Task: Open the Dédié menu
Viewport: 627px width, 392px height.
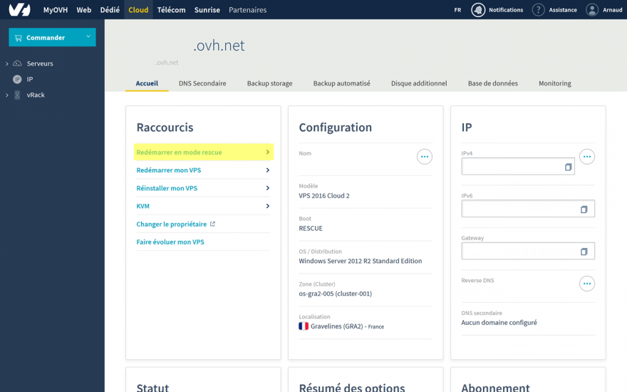Action: tap(110, 10)
